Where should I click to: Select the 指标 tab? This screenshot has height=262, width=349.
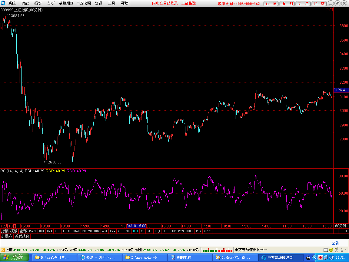coord(5,231)
